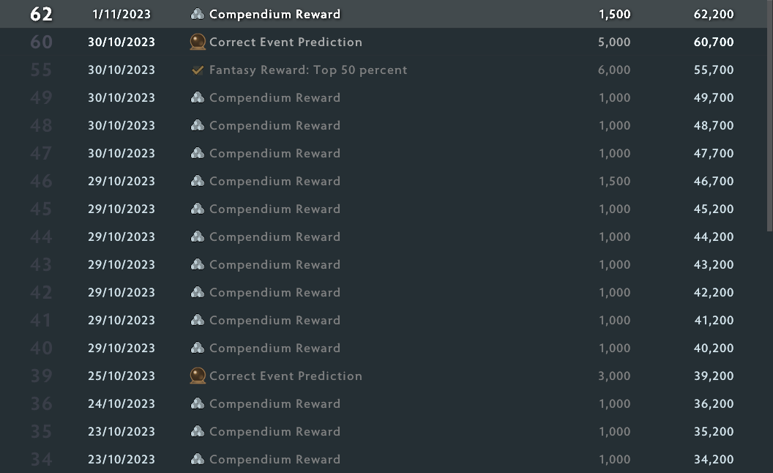Click the Compendium Reward icon on level 34 row
This screenshot has width=773, height=473.
[197, 459]
